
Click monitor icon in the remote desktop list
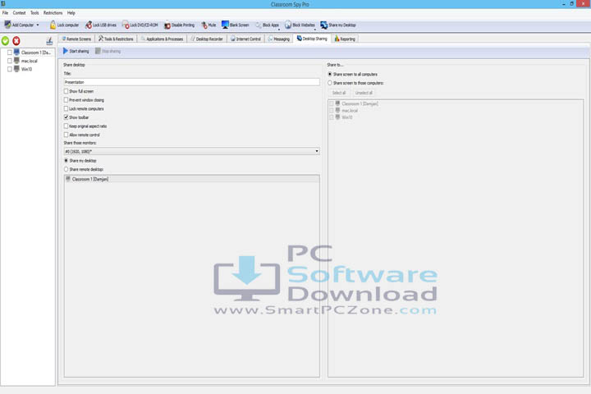[x=68, y=179]
